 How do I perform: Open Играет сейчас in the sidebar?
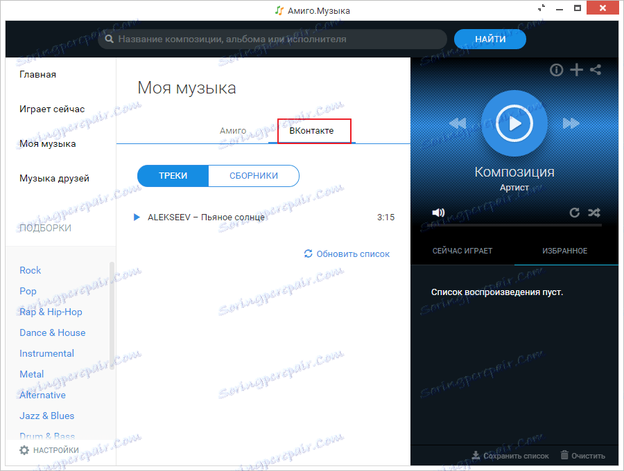tap(52, 109)
